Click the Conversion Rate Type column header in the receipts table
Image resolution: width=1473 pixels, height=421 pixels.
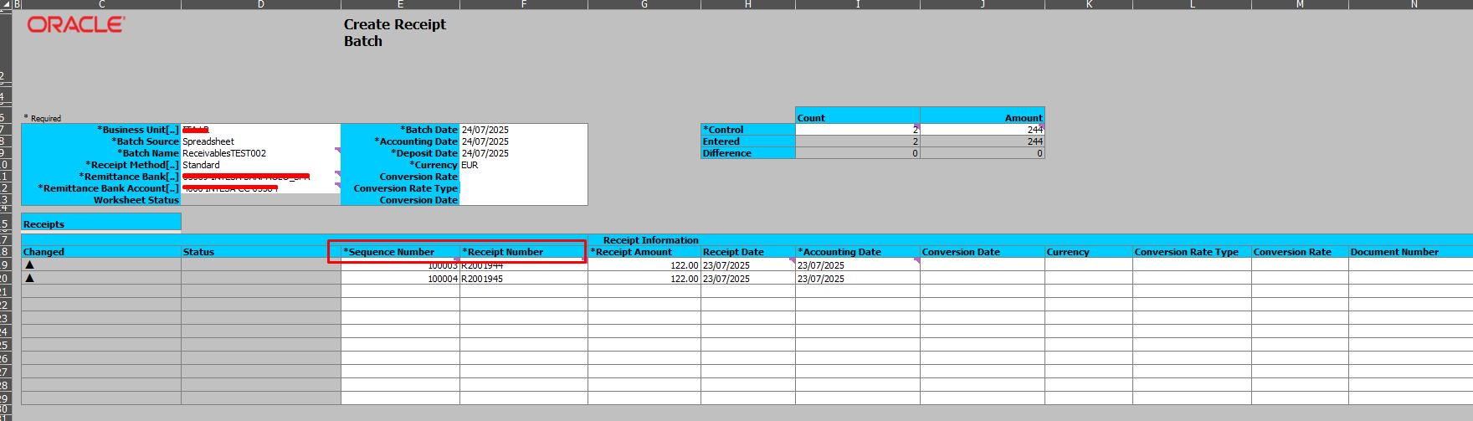(x=1192, y=251)
